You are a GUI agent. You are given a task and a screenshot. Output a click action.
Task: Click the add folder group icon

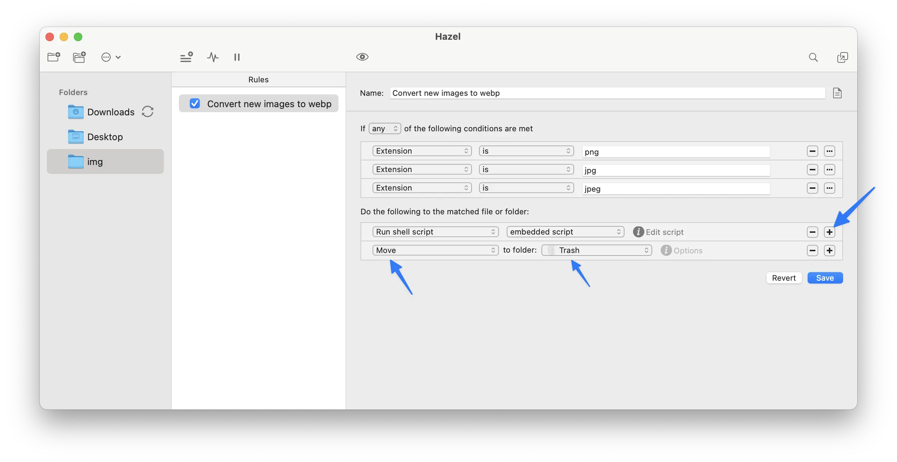(x=79, y=57)
